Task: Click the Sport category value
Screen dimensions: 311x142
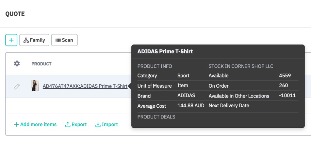Action: 183,76
